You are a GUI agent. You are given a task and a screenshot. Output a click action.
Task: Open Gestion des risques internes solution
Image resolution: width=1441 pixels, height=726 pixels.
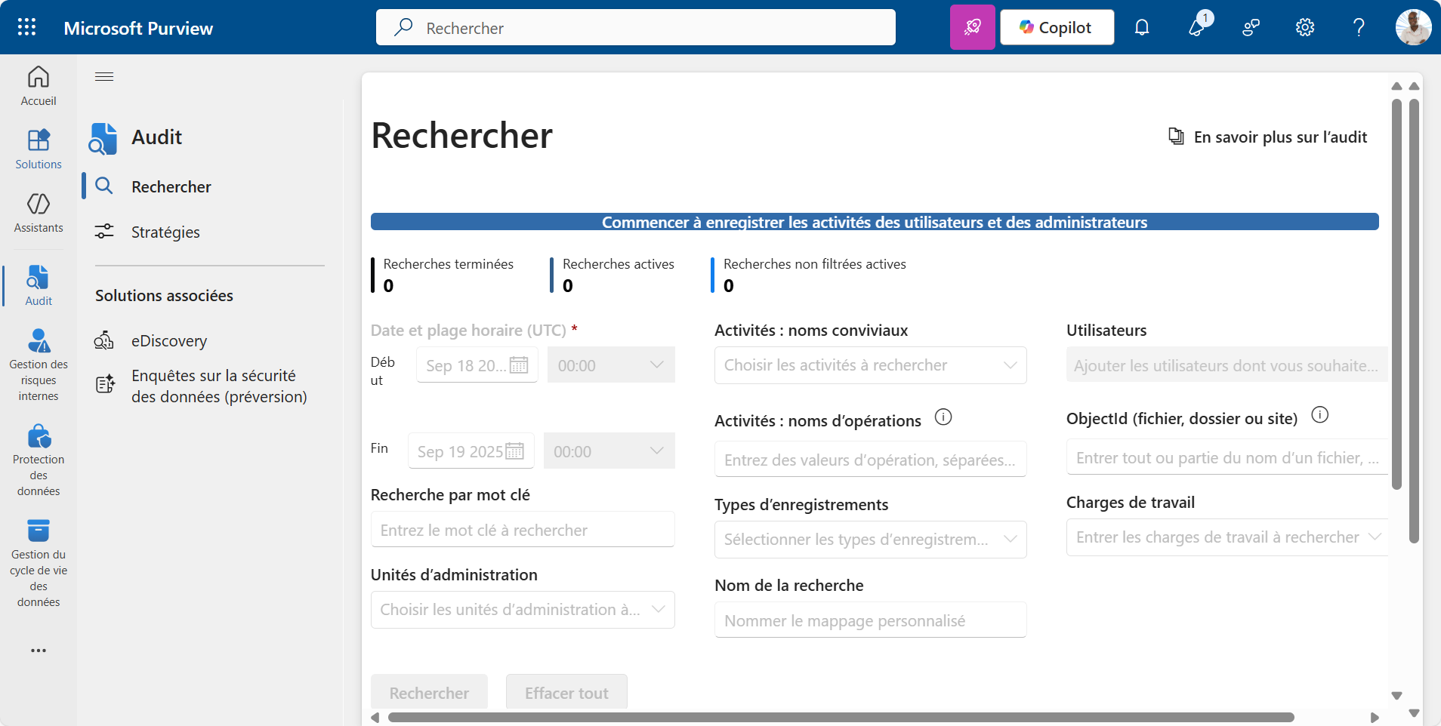coord(39,365)
